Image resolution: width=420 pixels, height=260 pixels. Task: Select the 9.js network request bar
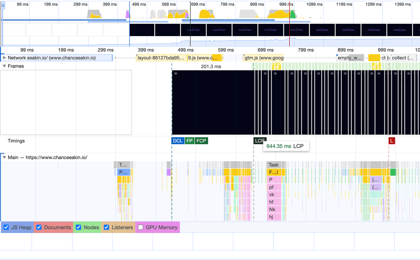[x=205, y=58]
